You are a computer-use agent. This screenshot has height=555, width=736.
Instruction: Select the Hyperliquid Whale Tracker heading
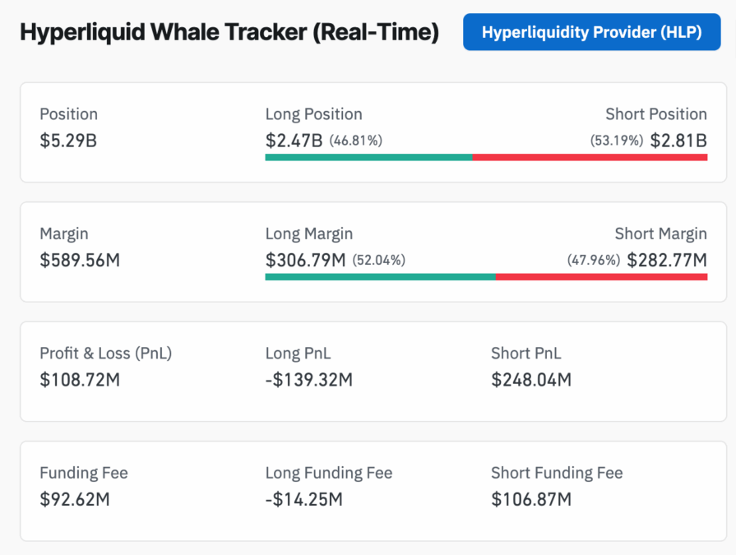[229, 33]
